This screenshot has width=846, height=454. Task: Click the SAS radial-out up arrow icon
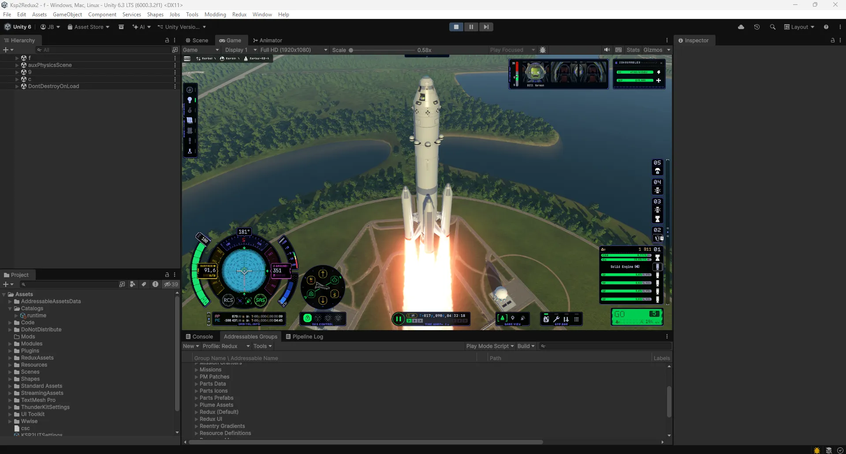pos(323,274)
